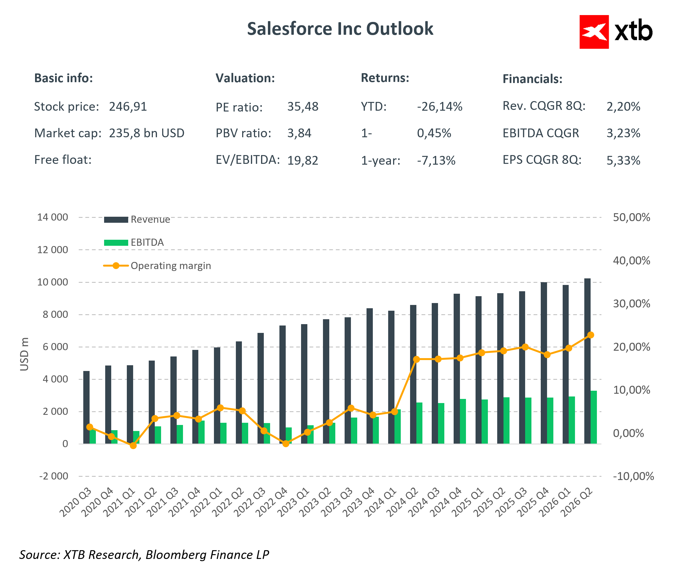Click the EV/EBITDA value 19,82
The image size is (681, 571).
coord(302,161)
